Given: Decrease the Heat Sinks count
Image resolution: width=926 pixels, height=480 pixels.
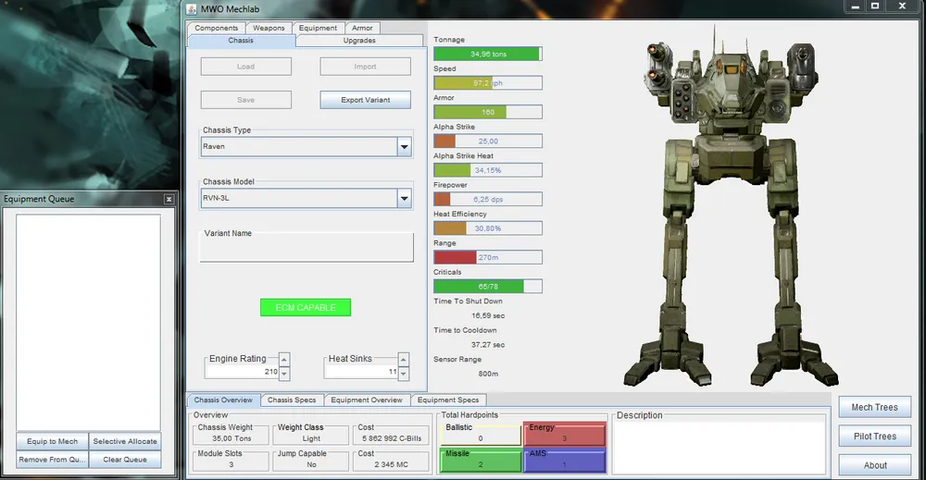Looking at the screenshot, I should [x=403, y=373].
